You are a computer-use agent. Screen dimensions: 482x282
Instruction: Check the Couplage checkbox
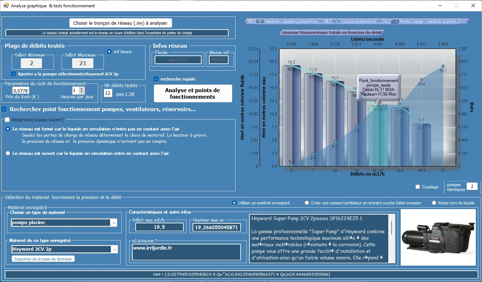[x=418, y=187]
